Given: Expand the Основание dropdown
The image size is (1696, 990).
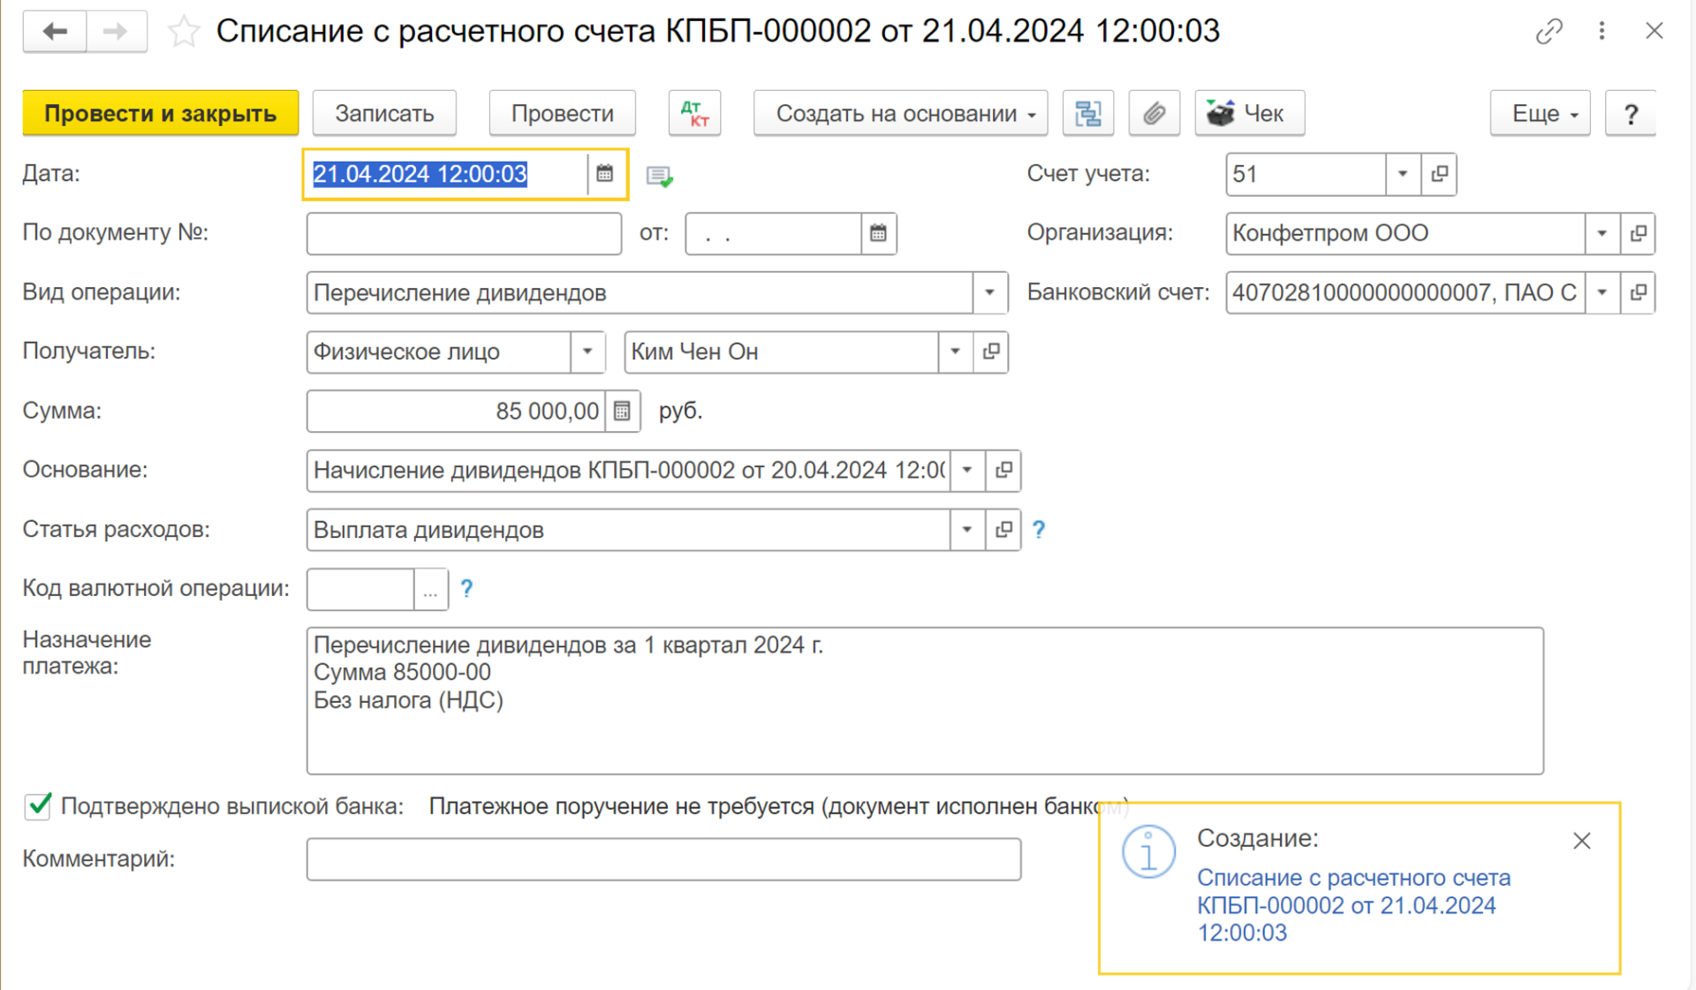Looking at the screenshot, I should [967, 470].
